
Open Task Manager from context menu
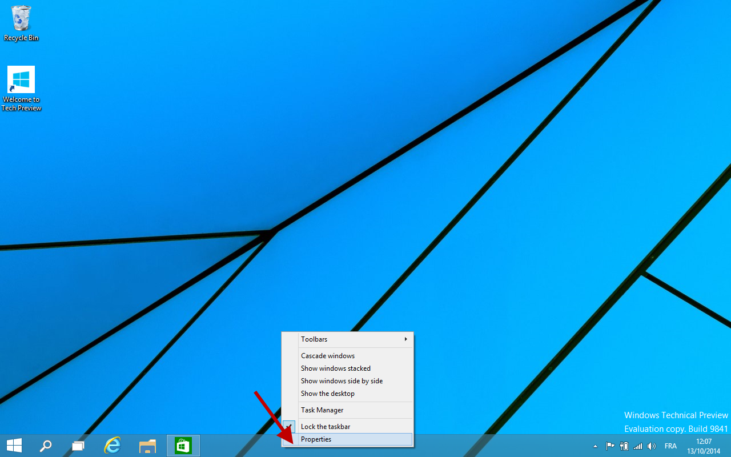point(348,410)
